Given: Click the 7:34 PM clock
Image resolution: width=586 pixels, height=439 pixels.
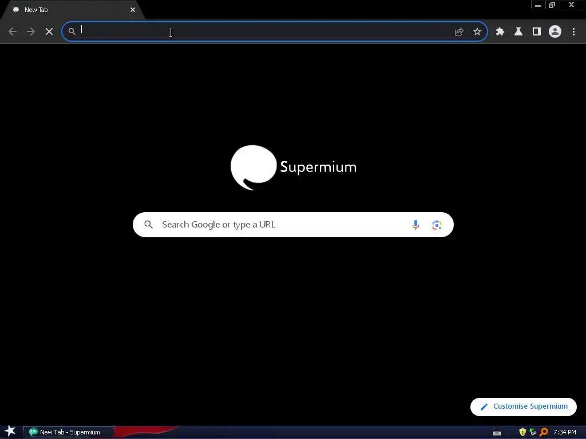Looking at the screenshot, I should pyautogui.click(x=565, y=432).
